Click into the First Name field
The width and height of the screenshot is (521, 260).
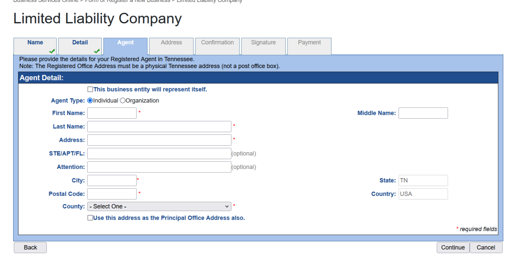pos(112,113)
